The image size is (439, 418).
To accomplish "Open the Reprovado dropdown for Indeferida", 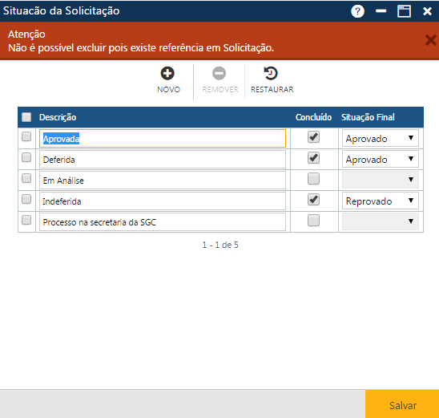I will click(380, 201).
